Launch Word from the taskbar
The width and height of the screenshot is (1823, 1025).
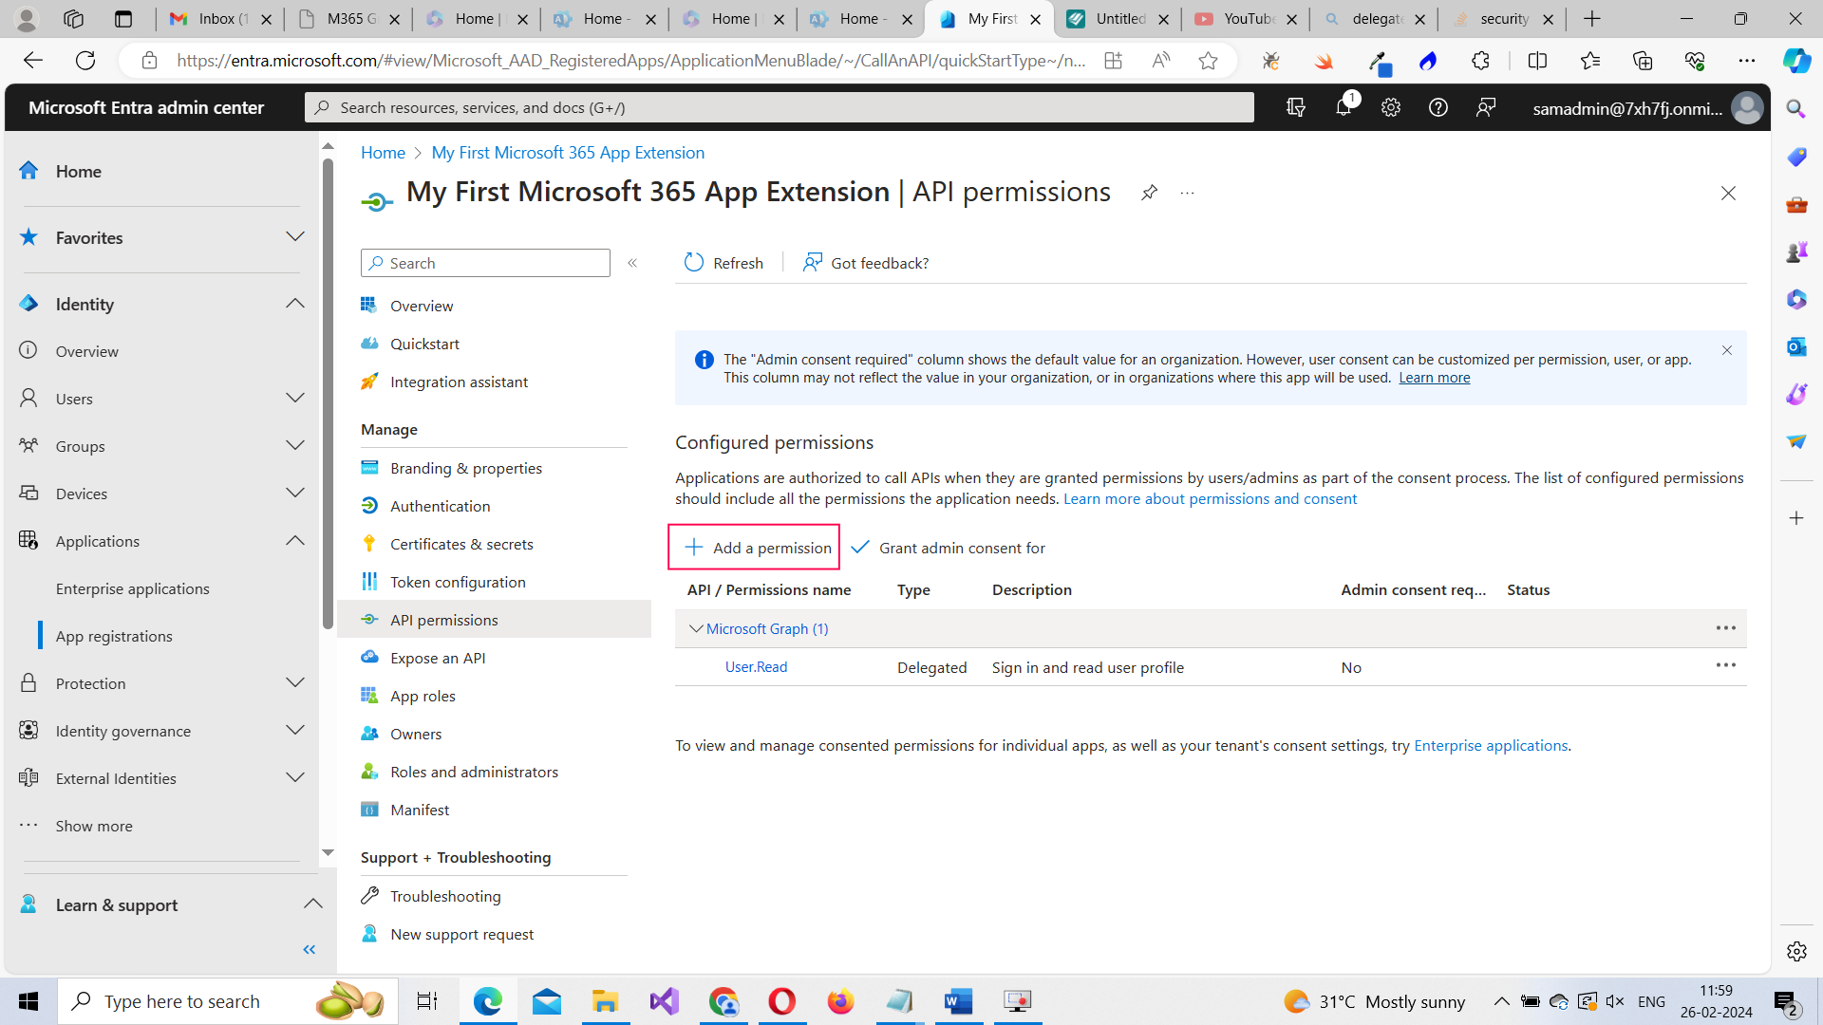(958, 1000)
